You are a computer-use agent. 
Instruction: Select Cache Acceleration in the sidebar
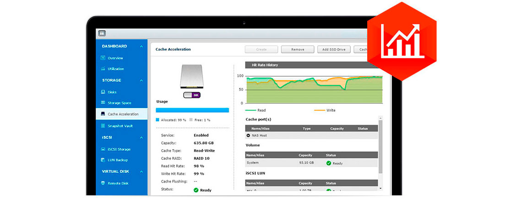click(x=122, y=114)
